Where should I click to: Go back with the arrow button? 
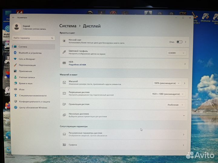click(13, 18)
